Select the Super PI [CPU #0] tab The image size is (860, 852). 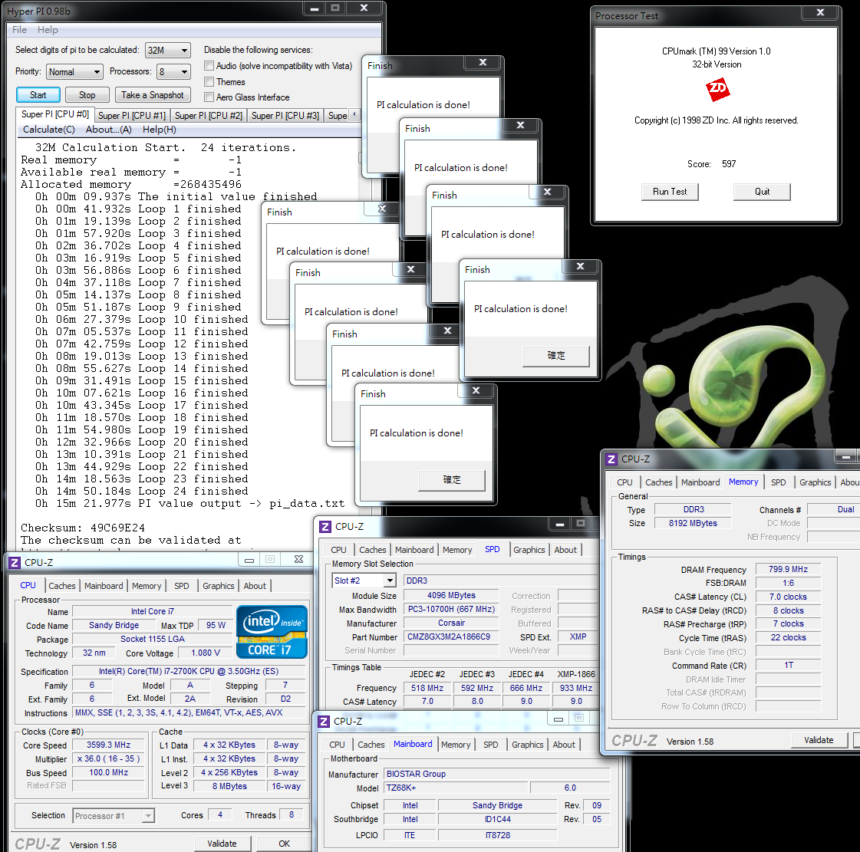point(54,114)
